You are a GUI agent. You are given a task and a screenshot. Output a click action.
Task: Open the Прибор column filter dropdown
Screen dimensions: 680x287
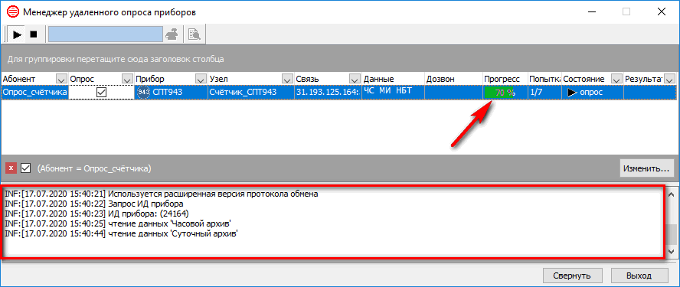click(x=201, y=79)
